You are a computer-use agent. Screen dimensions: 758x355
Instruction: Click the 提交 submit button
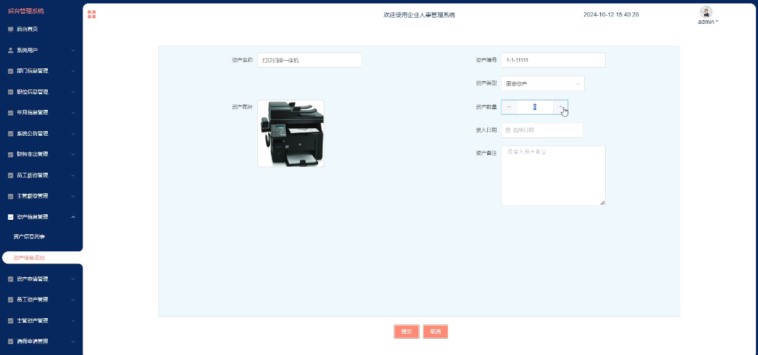407,332
